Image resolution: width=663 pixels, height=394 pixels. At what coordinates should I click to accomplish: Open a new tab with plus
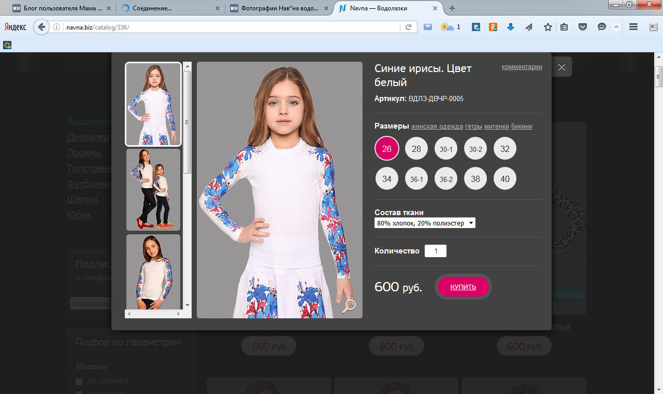pos(452,8)
